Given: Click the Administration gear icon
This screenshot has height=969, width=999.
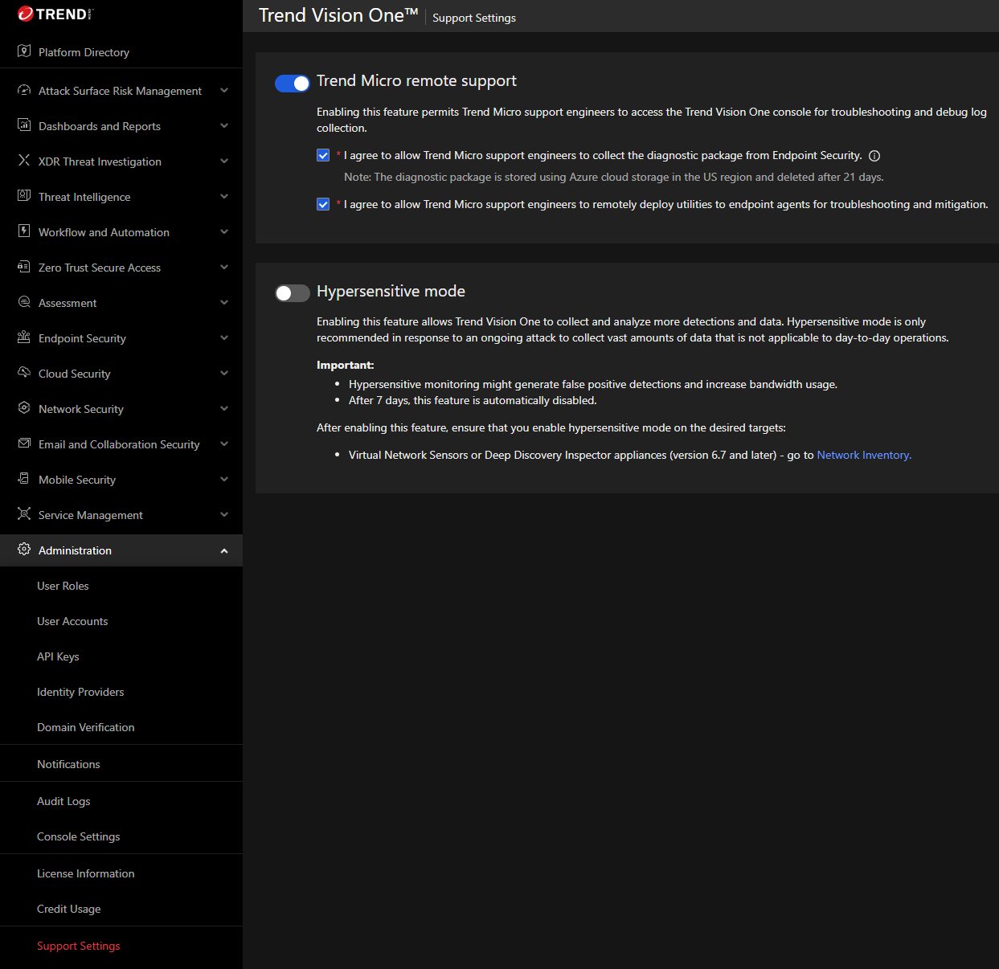Looking at the screenshot, I should tap(24, 550).
